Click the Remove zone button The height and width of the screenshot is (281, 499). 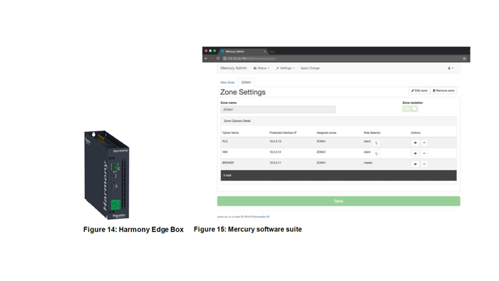click(x=443, y=91)
